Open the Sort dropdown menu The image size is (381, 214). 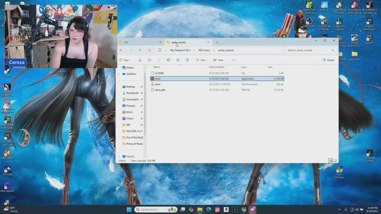[x=202, y=60]
